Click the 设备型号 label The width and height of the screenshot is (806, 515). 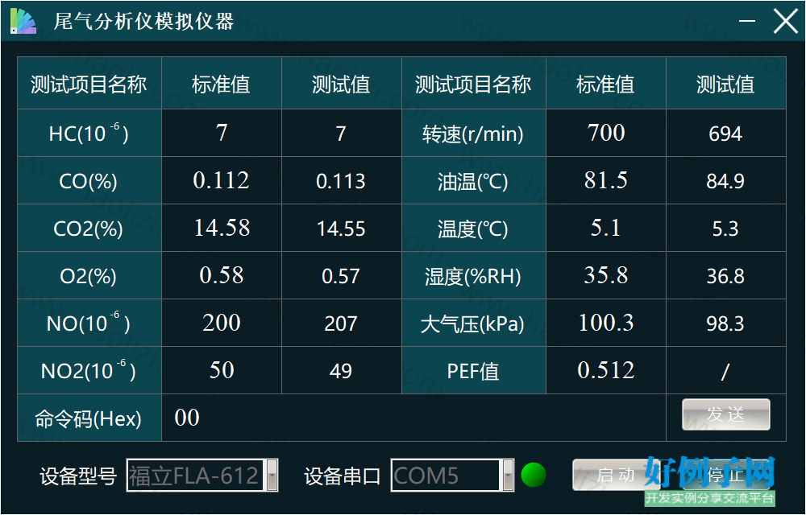click(x=79, y=476)
